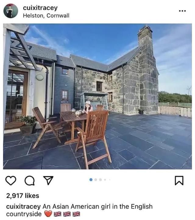Click the cuixitracey username in header
195x220 pixels.
(x=40, y=8)
